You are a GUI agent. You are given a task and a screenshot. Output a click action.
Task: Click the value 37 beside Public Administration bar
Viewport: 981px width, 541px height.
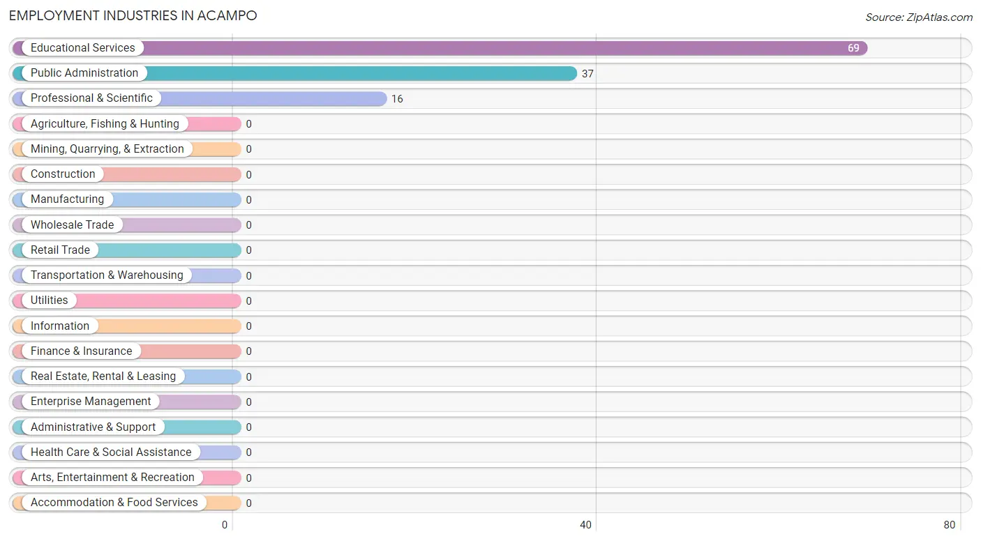click(x=587, y=74)
